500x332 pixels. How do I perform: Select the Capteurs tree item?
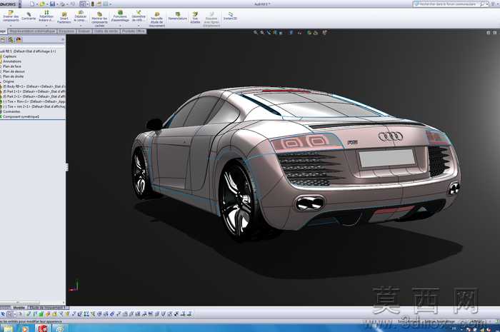(9, 56)
